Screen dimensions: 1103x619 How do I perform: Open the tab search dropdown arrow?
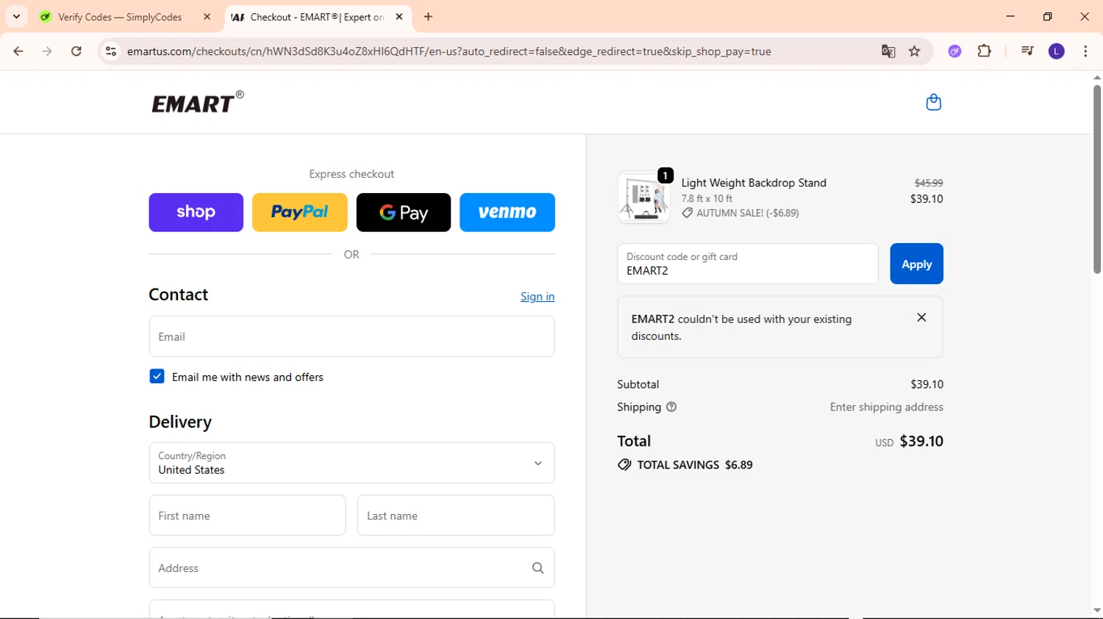16,16
